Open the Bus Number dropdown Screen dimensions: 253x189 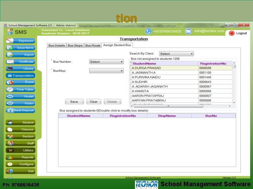click(106, 62)
